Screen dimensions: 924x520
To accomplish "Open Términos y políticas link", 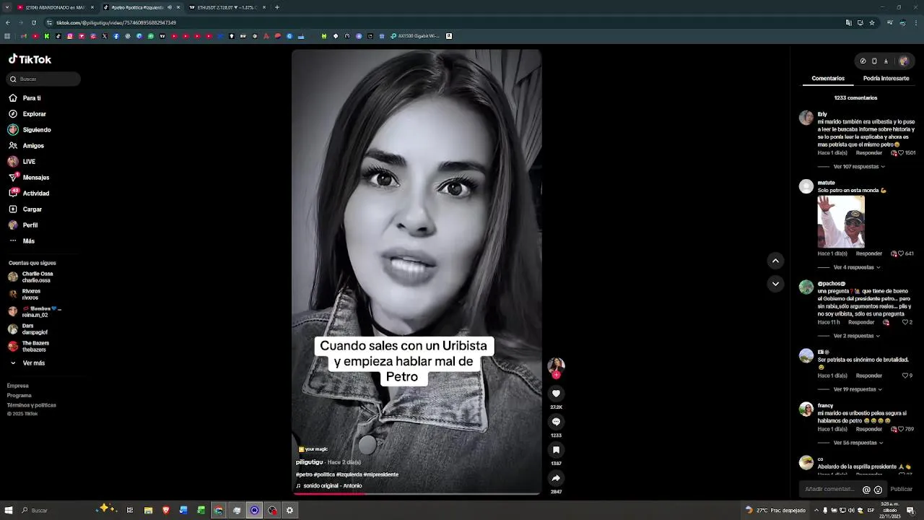I will click(32, 405).
